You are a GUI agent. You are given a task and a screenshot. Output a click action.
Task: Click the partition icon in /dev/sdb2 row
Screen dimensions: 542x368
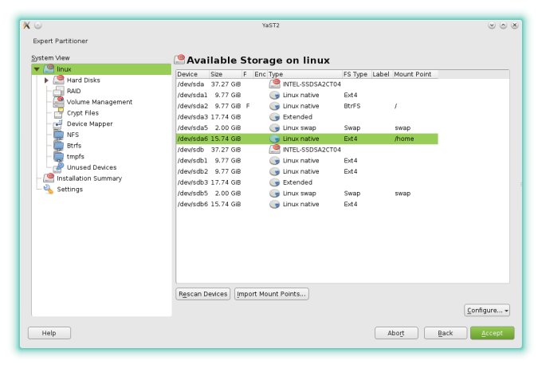tap(274, 171)
